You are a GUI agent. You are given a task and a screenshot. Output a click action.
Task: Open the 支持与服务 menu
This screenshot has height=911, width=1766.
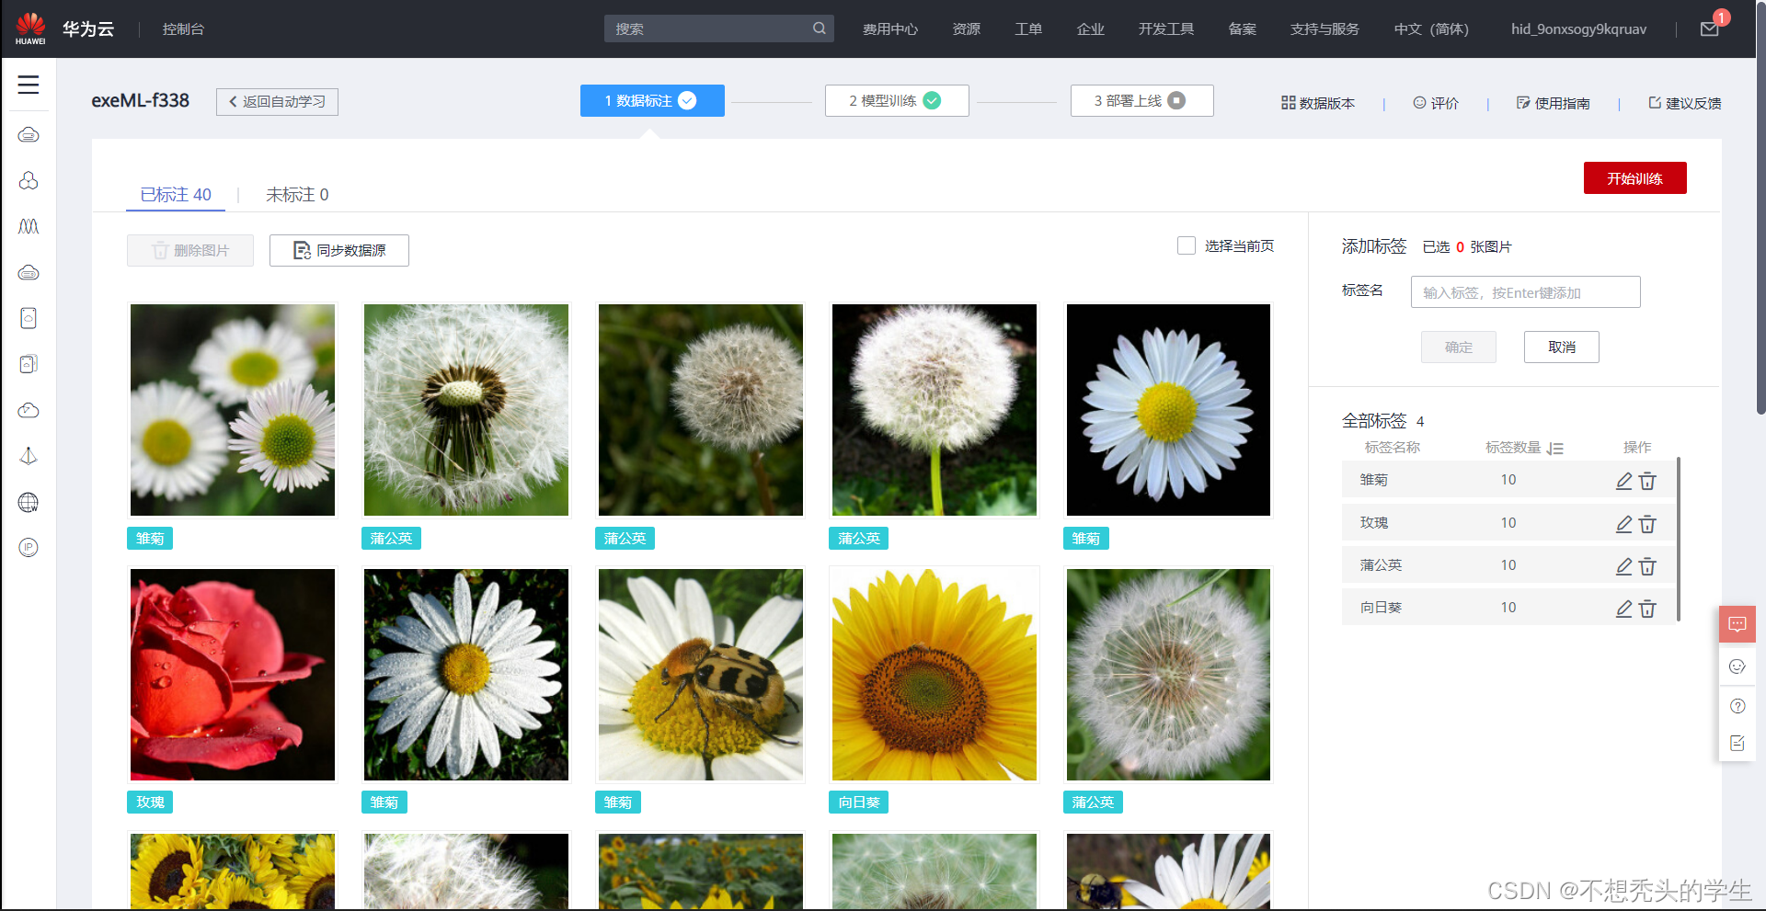(1324, 28)
